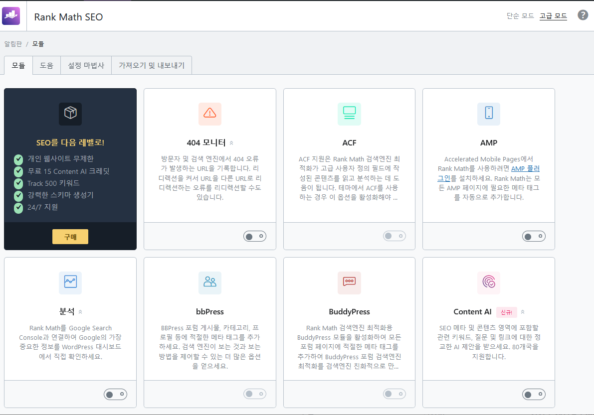
Task: Toggle the 분석 module switch
Action: [x=116, y=395]
